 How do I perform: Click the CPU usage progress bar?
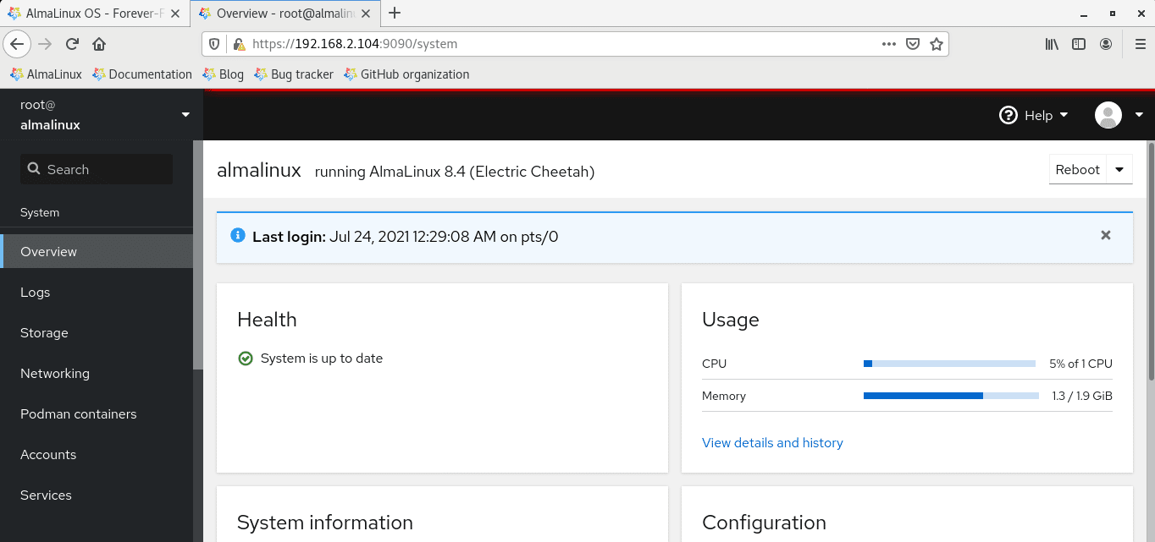949,364
